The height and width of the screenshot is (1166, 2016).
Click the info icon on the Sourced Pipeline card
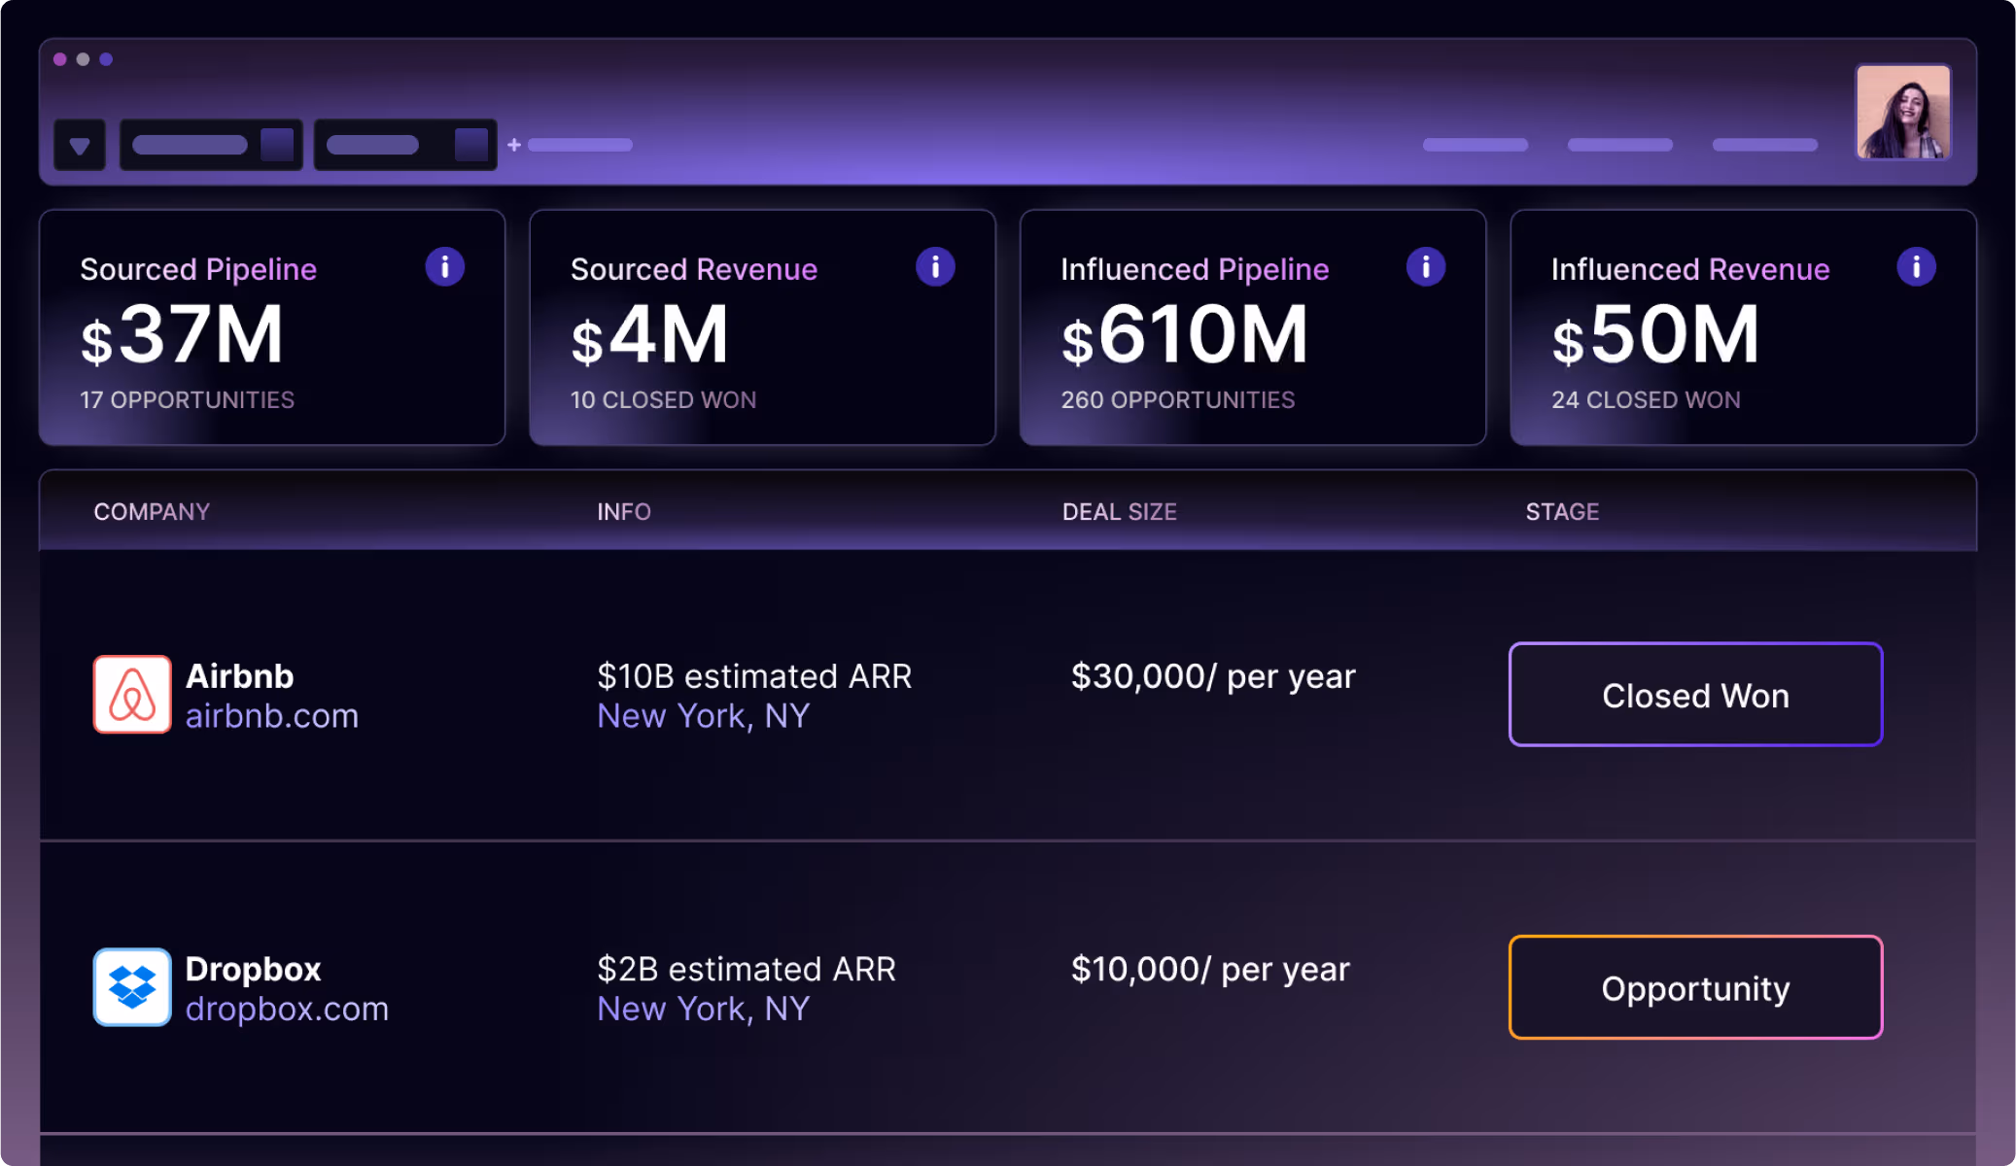(x=444, y=266)
